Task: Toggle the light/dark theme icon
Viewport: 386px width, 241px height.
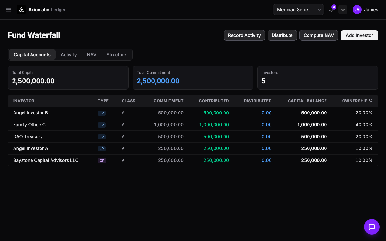Action: (343, 10)
